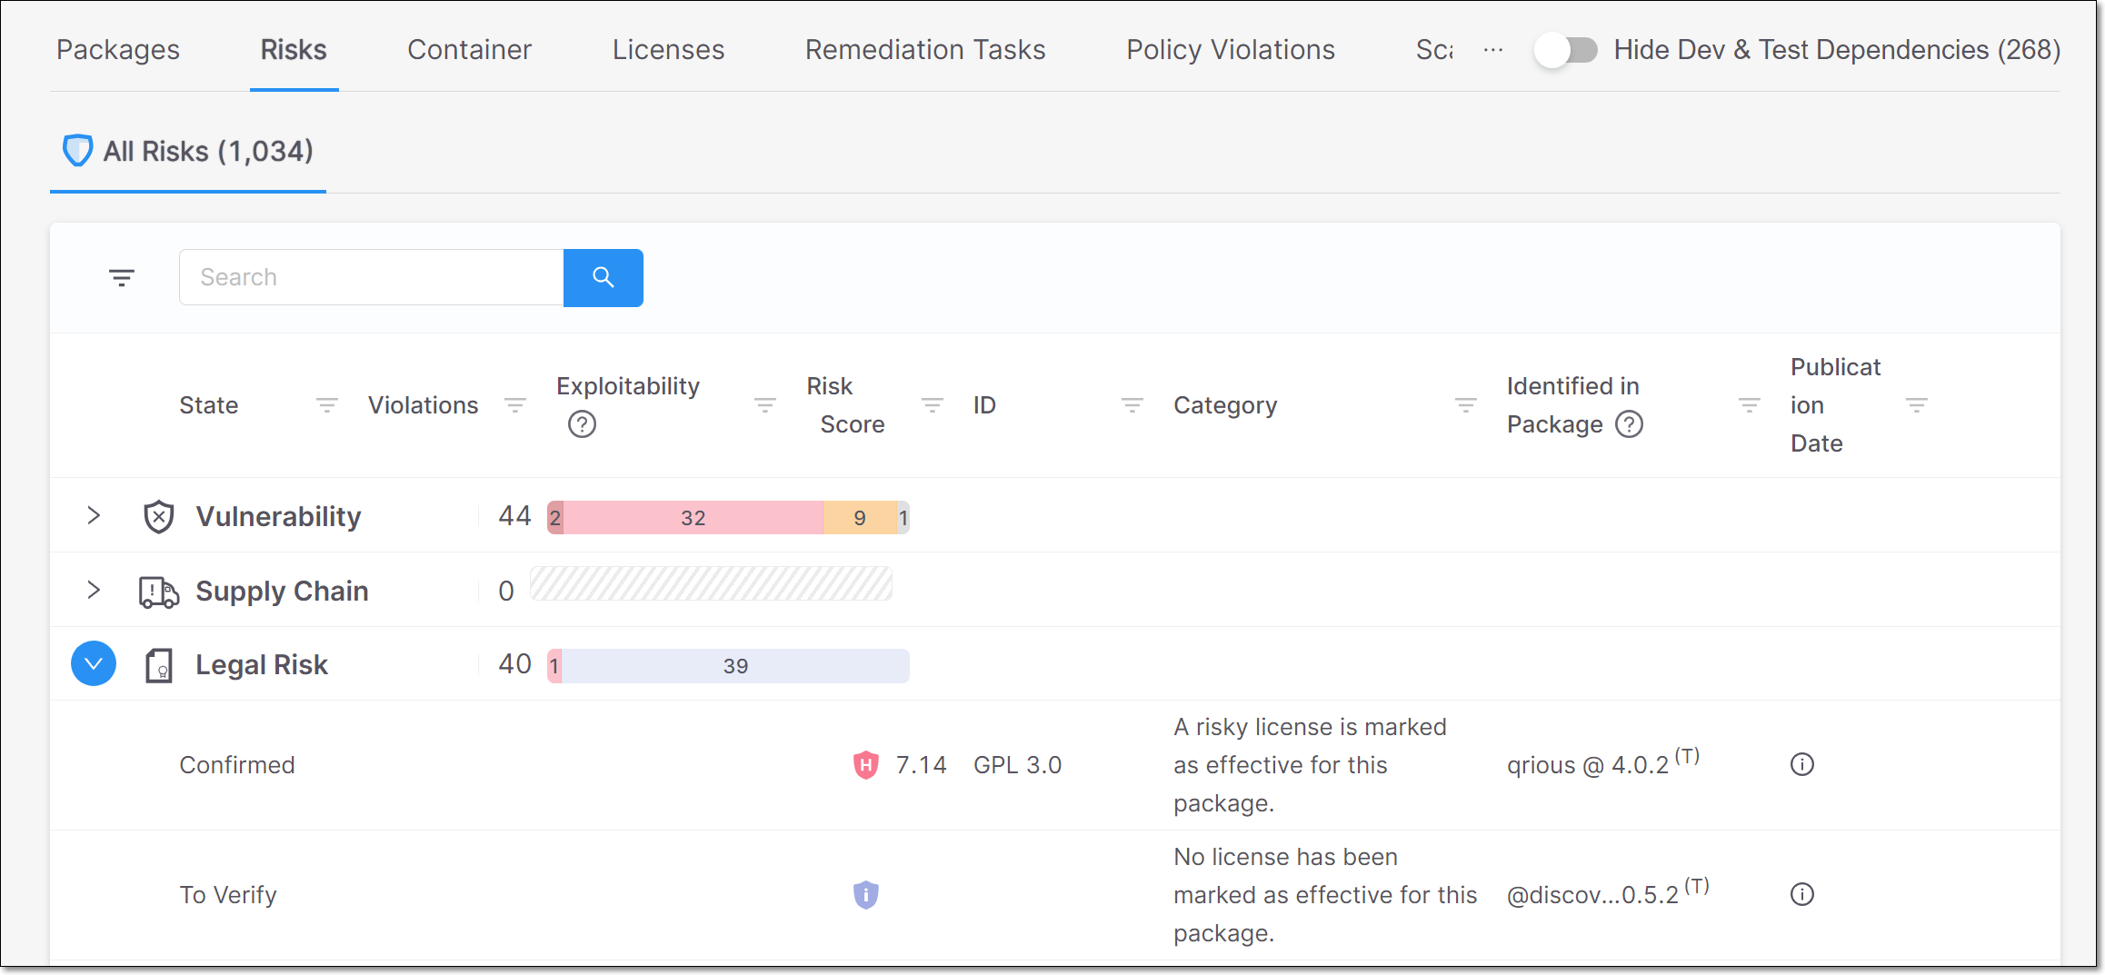
Task: Click the Supply Chain truck icon
Action: 159,592
